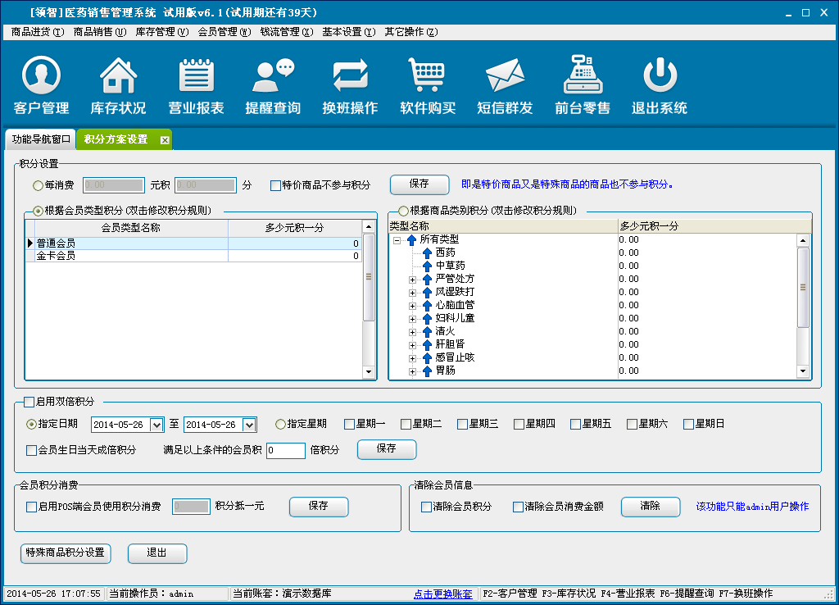Image resolution: width=839 pixels, height=605 pixels.
Task: Tick the 清除会员积分 checkbox
Action: pos(426,507)
